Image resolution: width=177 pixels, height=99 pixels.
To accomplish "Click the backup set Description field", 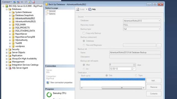I will point(135,57).
